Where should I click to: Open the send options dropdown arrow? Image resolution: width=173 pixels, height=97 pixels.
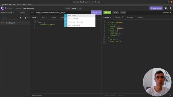coord(100,13)
